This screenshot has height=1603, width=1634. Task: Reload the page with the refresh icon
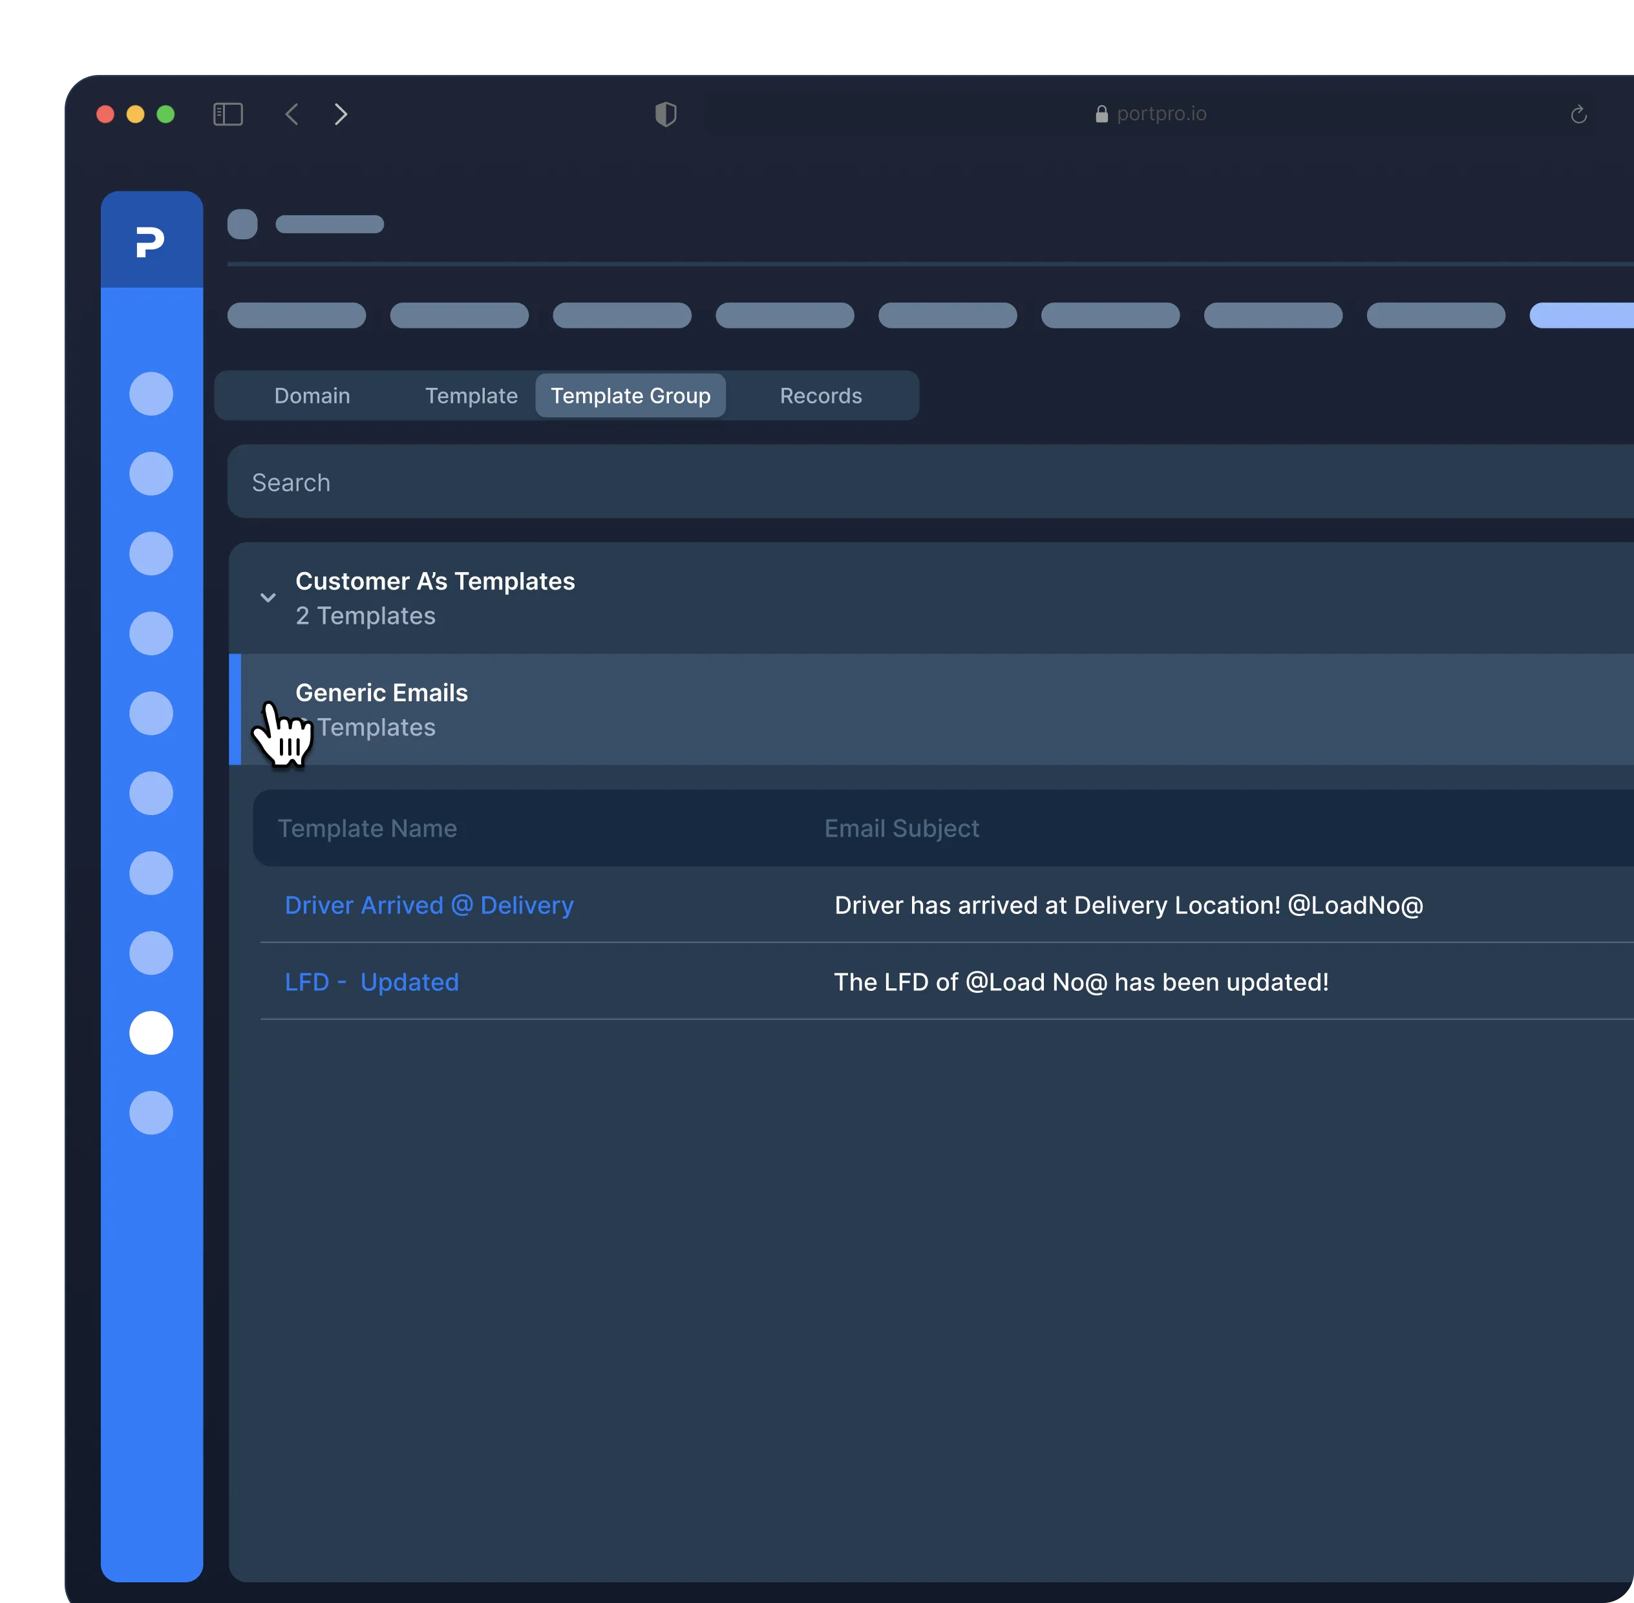click(1578, 114)
